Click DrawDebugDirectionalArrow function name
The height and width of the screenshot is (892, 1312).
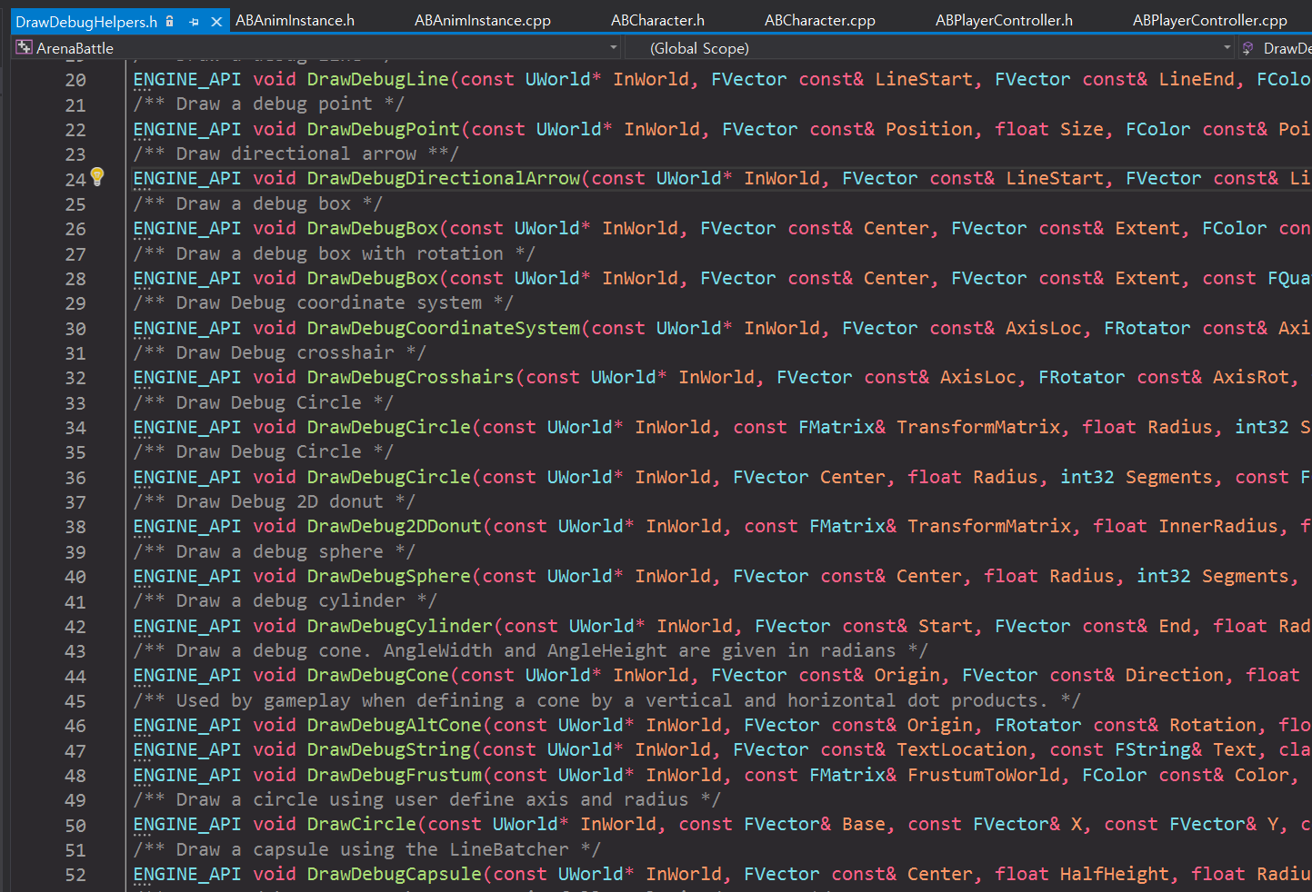click(x=444, y=178)
